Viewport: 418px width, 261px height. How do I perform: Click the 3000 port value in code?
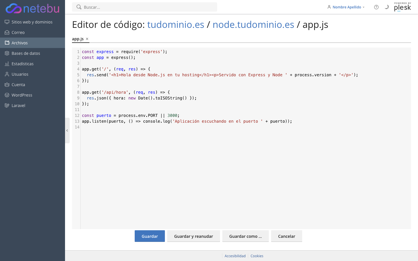click(172, 115)
